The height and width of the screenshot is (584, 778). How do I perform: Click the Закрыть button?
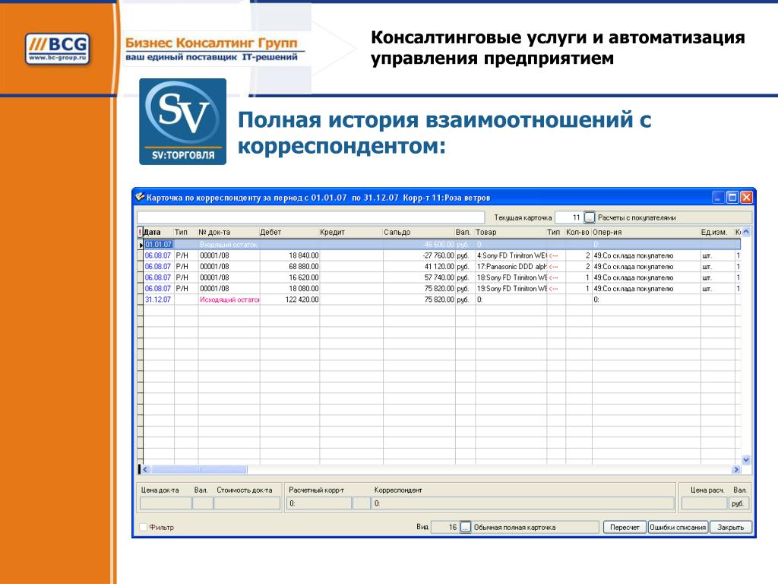(x=730, y=527)
